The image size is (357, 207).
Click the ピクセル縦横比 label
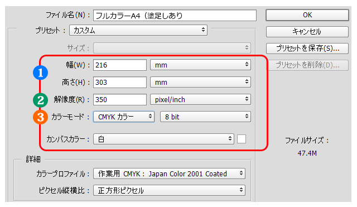pos(64,191)
